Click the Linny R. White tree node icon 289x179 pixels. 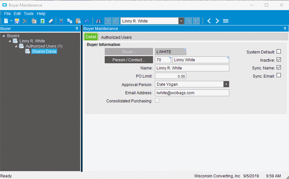[15, 41]
